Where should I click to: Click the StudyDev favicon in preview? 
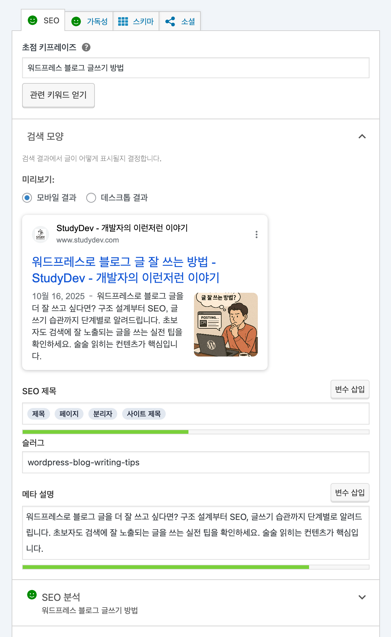(x=41, y=235)
